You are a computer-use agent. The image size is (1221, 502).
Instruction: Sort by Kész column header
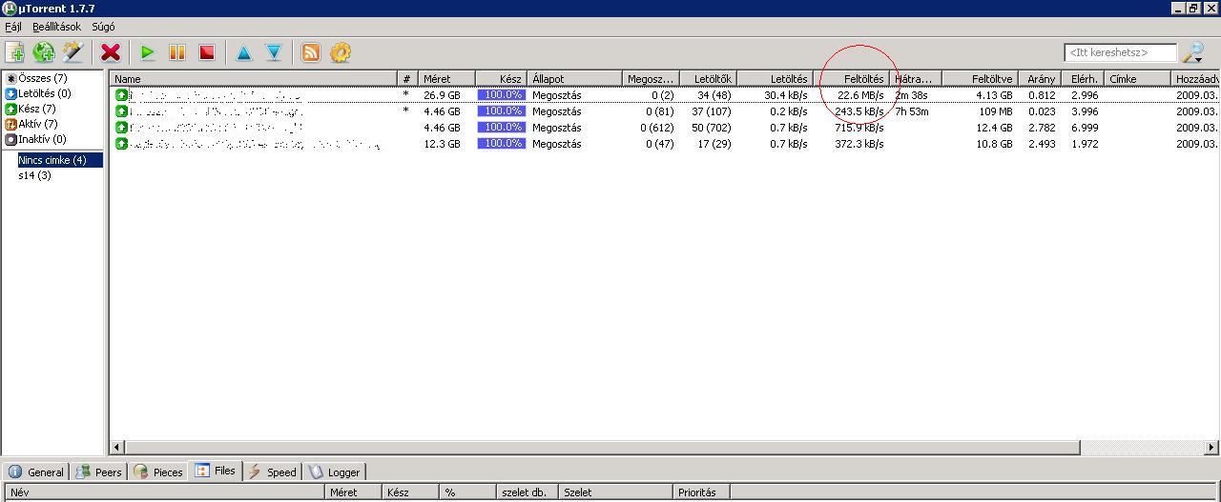coord(501,78)
